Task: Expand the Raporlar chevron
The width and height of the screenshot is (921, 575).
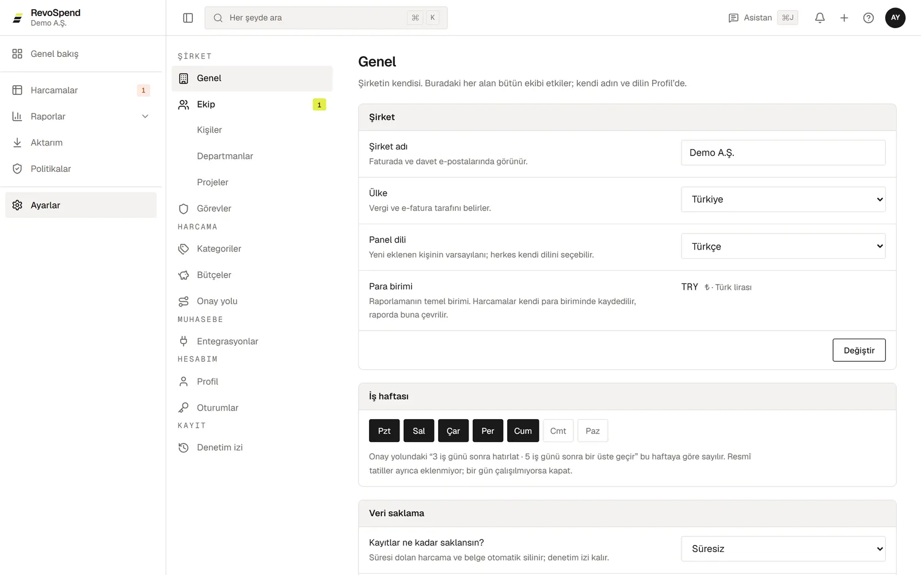Action: coord(145,116)
